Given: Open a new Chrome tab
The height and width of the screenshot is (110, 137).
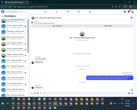Looking at the screenshot, I should click(x=31, y=2).
